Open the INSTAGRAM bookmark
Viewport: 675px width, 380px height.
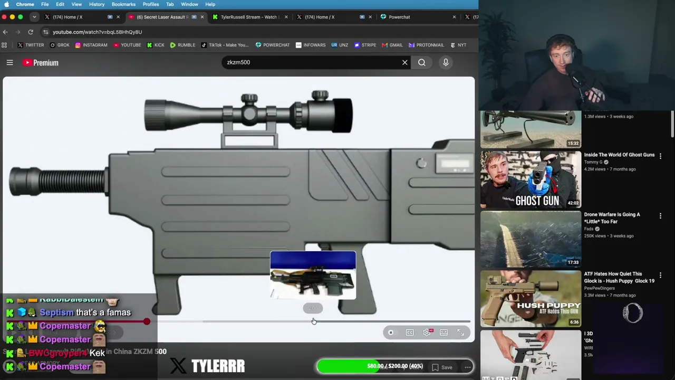tap(91, 45)
